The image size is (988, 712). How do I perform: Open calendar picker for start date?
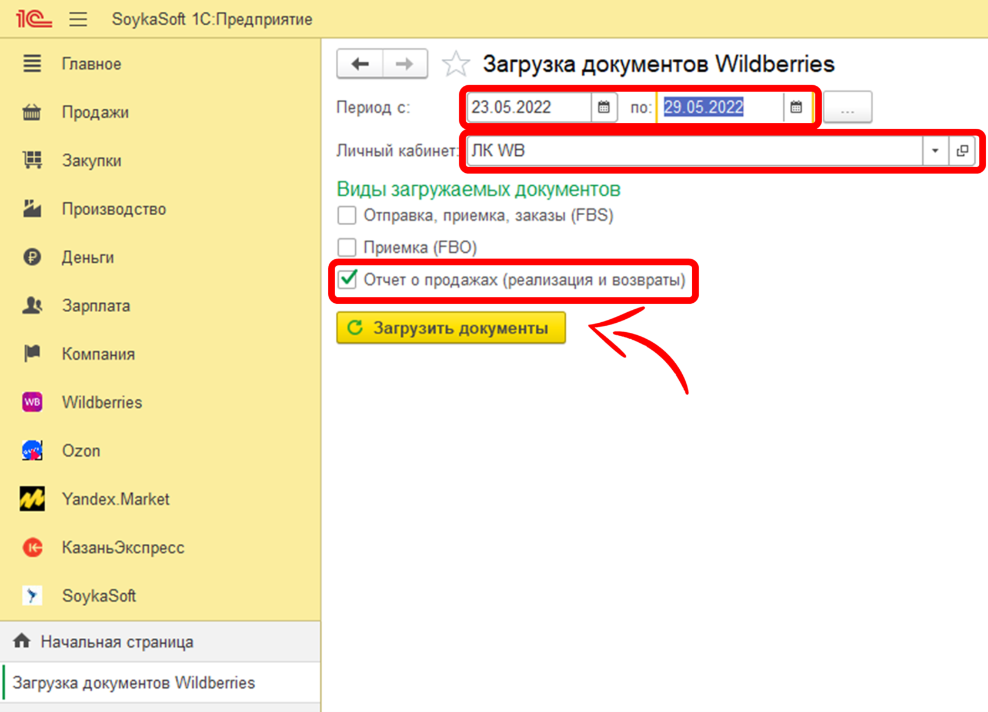pyautogui.click(x=604, y=107)
